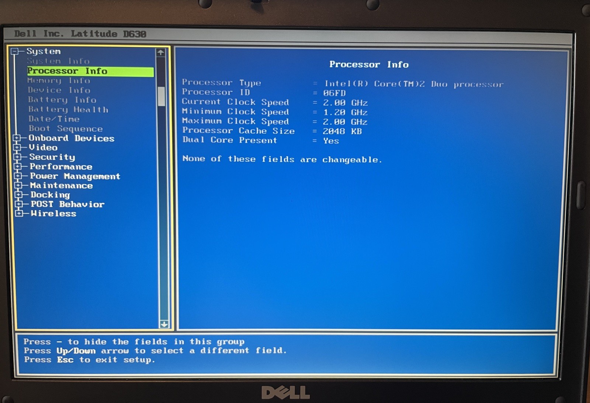
Task: Expand the Power Management group
Action: coord(18,176)
